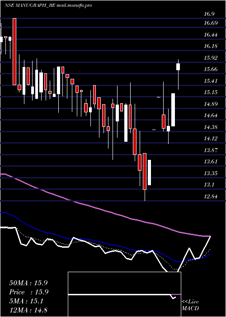Click the 13.87 price axis label
This screenshot has height=317, width=226.
coord(211,150)
